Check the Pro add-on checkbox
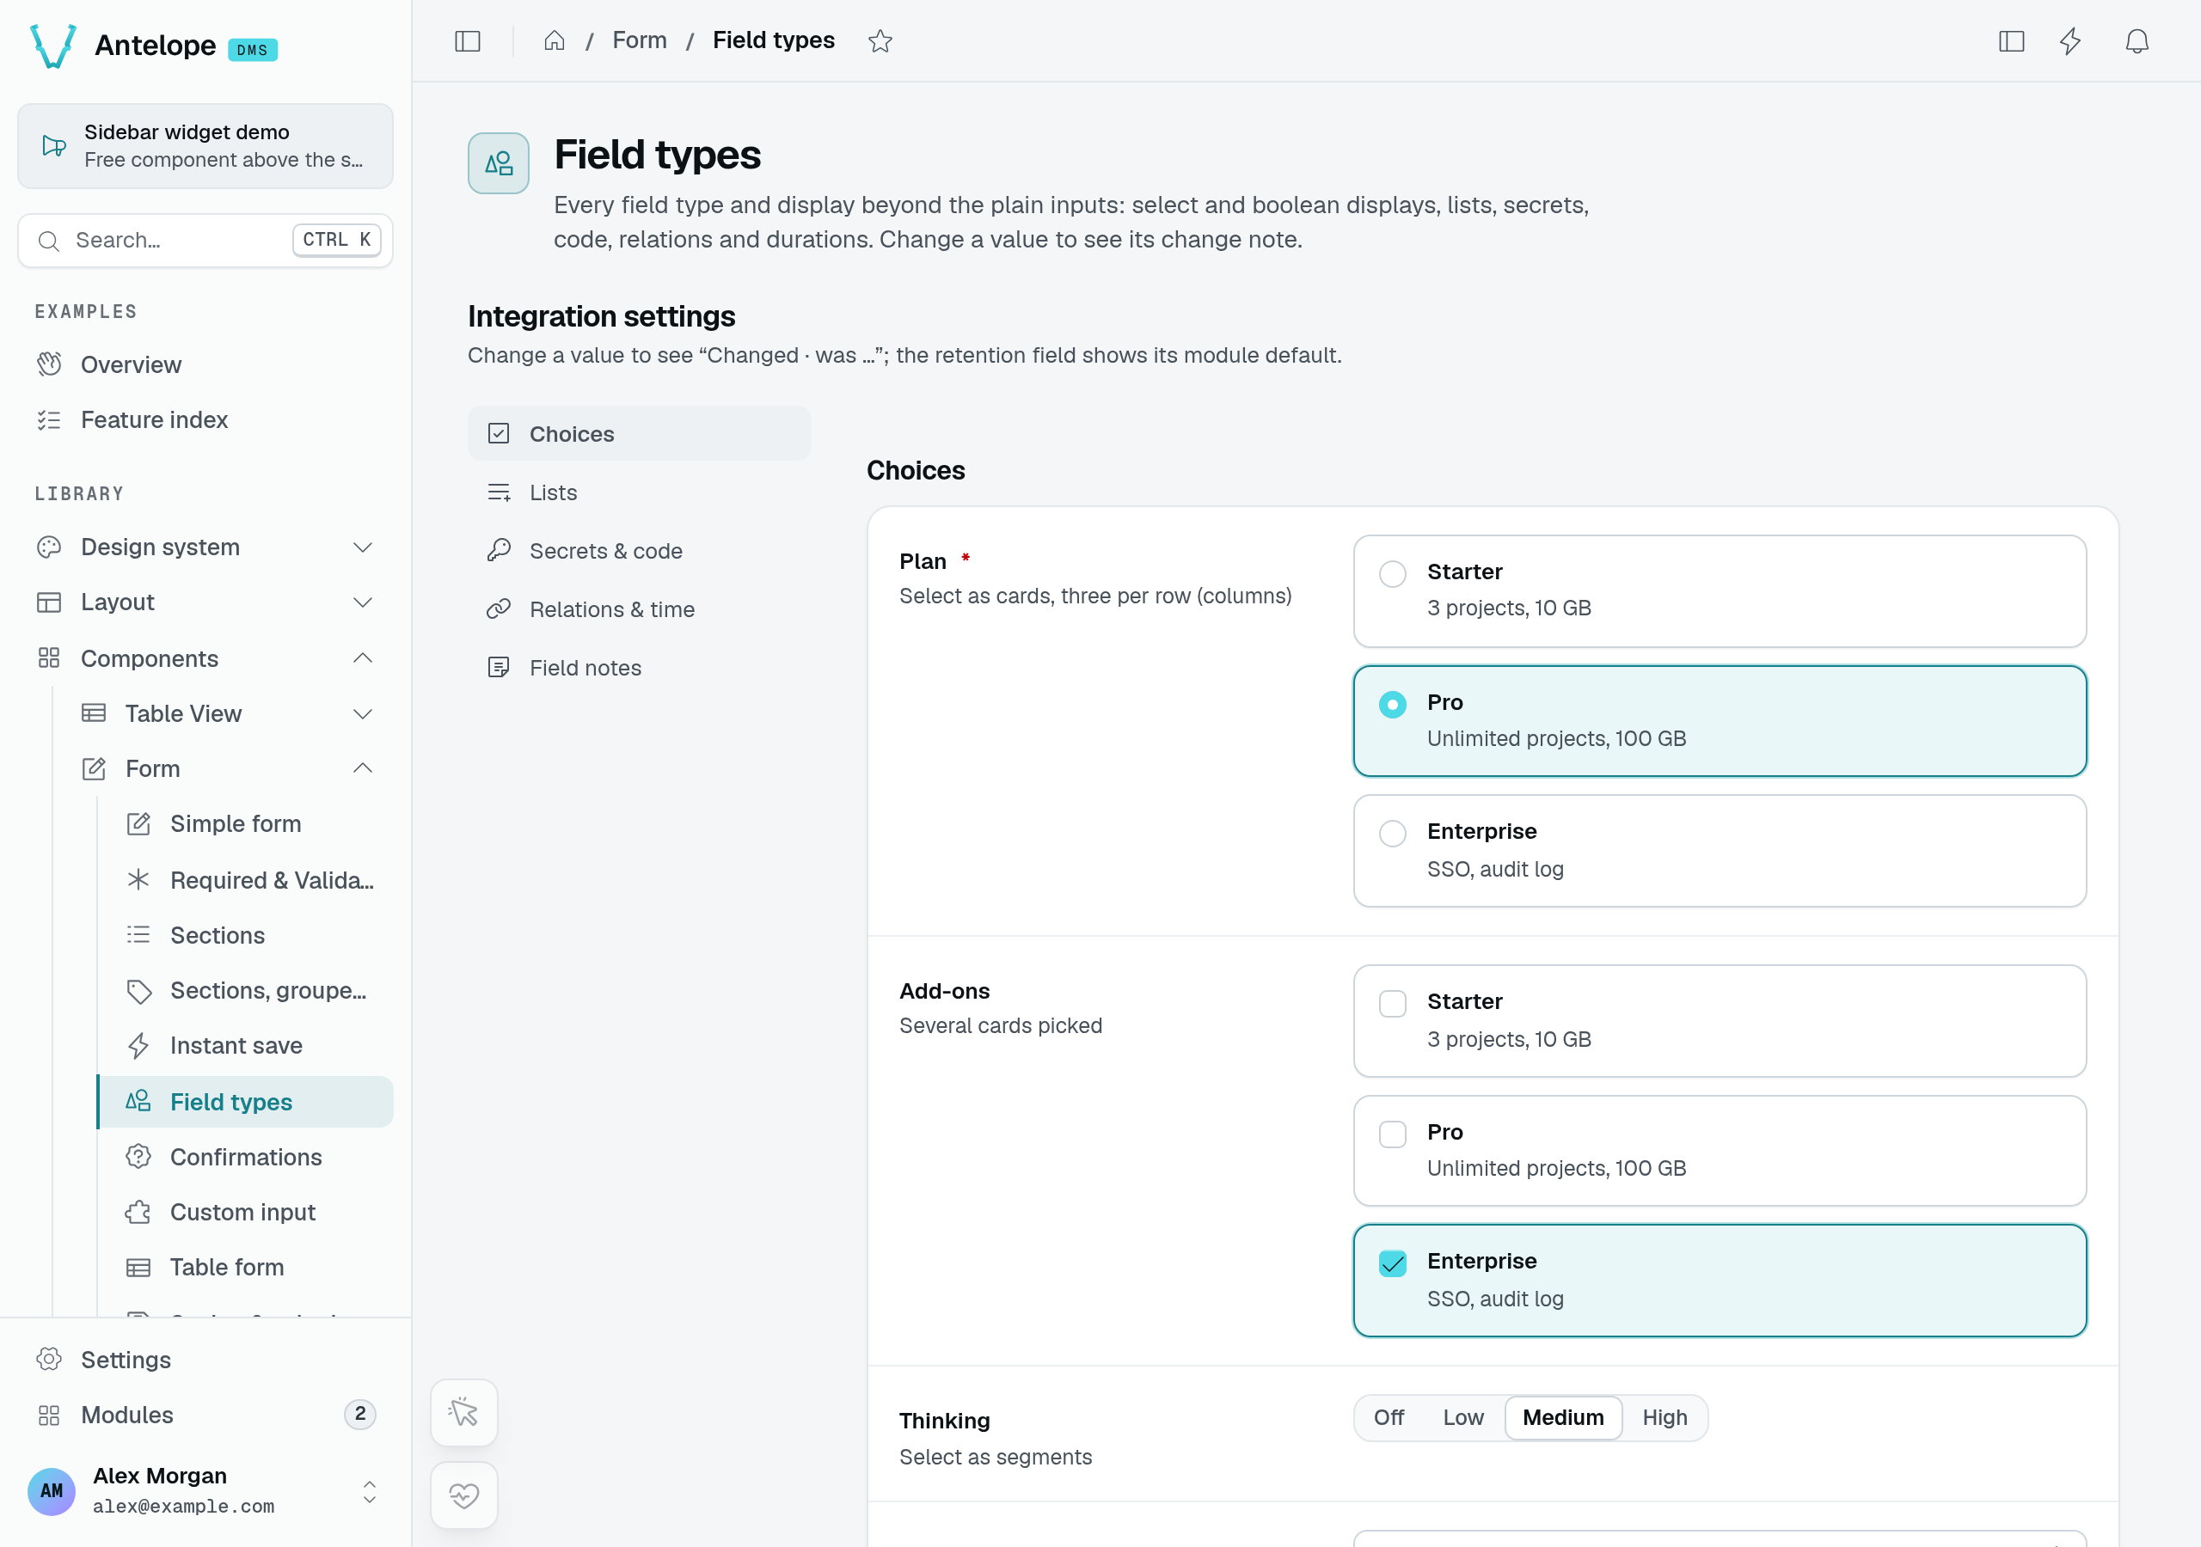Screen dimensions: 2201x1547 click(x=1392, y=1134)
